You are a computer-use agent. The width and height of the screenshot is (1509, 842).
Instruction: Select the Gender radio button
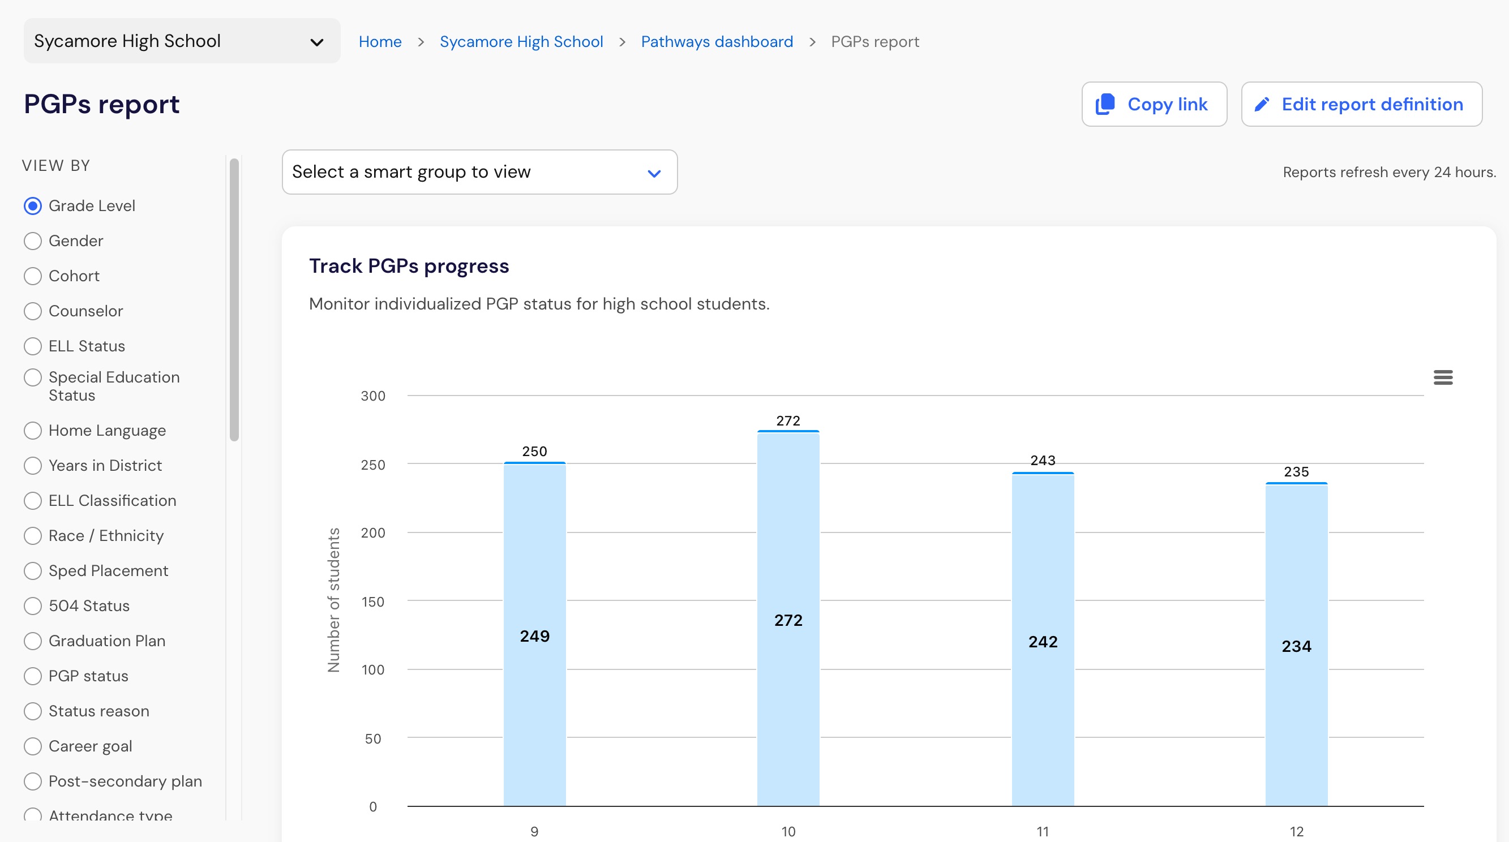(x=33, y=241)
